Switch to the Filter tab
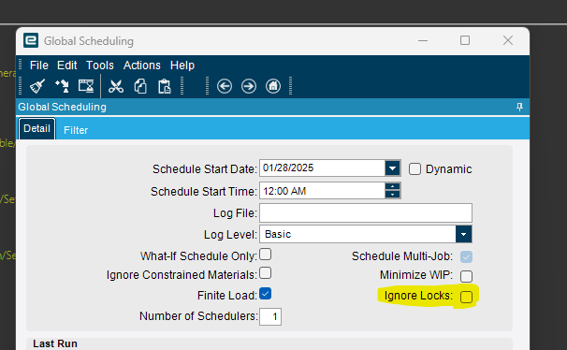This screenshot has height=350, width=567. [76, 130]
